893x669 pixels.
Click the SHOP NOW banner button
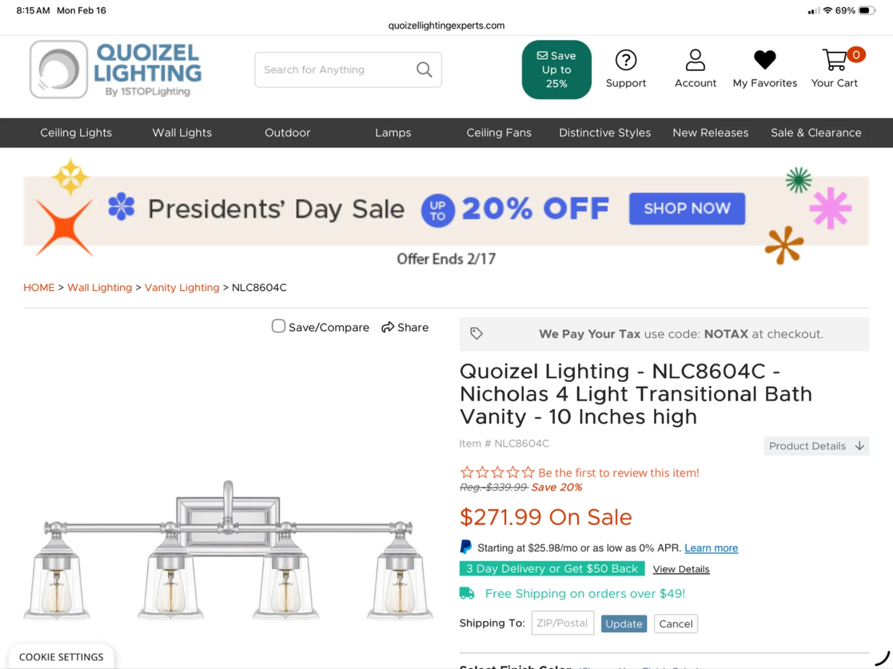pyautogui.click(x=686, y=209)
